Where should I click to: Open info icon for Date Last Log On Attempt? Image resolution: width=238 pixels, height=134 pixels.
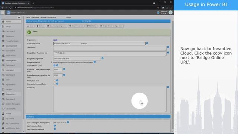(x=68, y=122)
